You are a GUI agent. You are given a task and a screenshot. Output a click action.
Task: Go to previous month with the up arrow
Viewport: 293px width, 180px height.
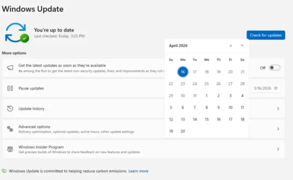tap(231, 46)
